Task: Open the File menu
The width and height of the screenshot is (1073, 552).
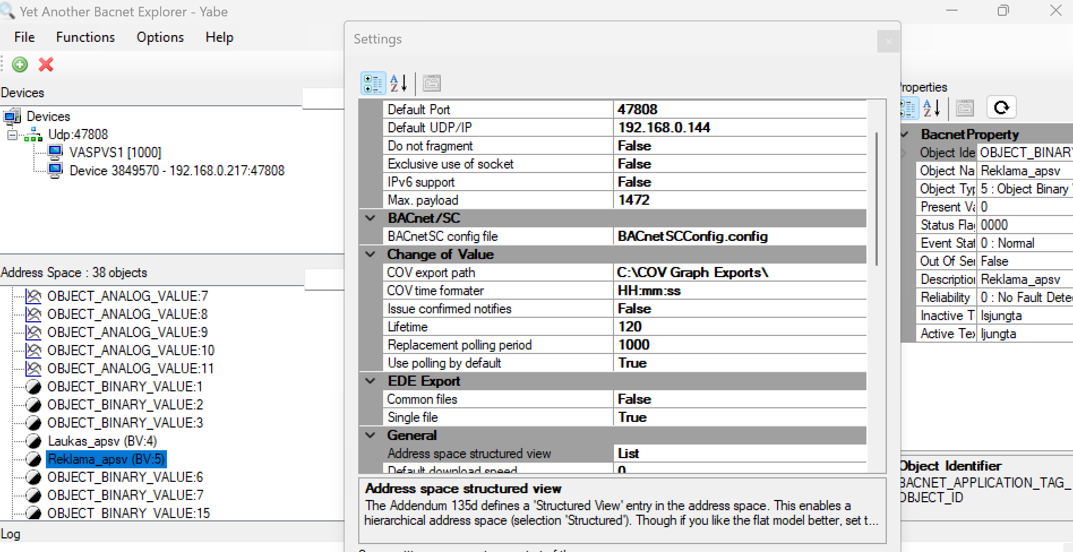Action: point(24,37)
